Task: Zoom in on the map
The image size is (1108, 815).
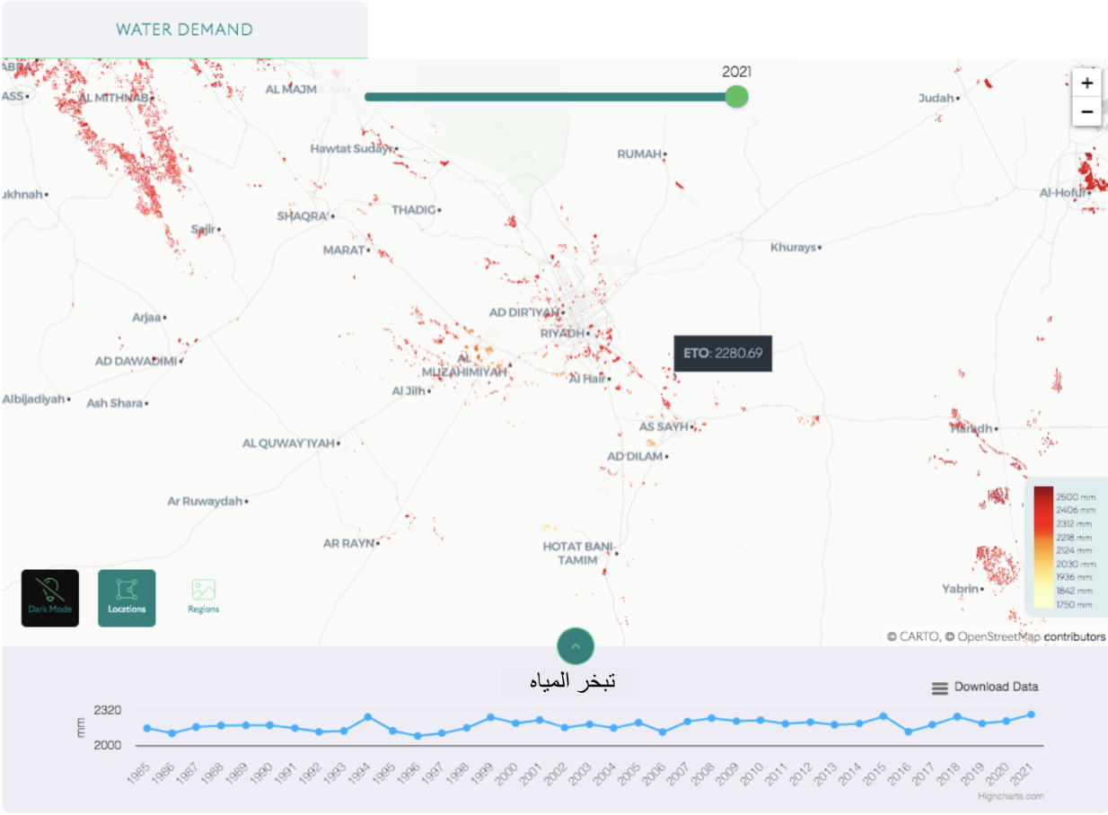Action: click(1086, 83)
